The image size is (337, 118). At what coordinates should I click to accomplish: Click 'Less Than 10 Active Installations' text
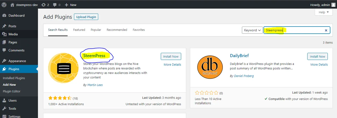(208, 101)
